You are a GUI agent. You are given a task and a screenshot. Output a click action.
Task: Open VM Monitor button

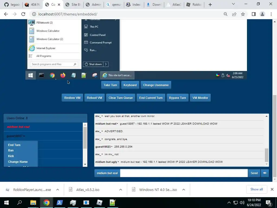(200, 98)
